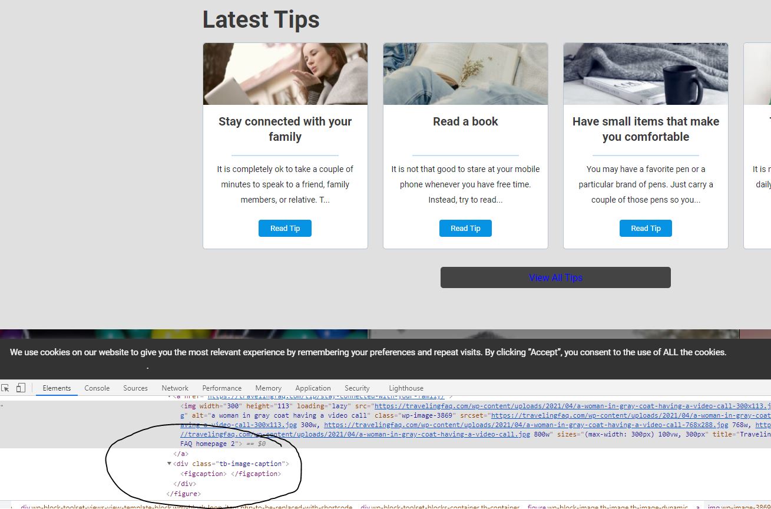Screen dimensions: 771x509
Task: Click the woman blowing kiss card image
Action: [285, 74]
